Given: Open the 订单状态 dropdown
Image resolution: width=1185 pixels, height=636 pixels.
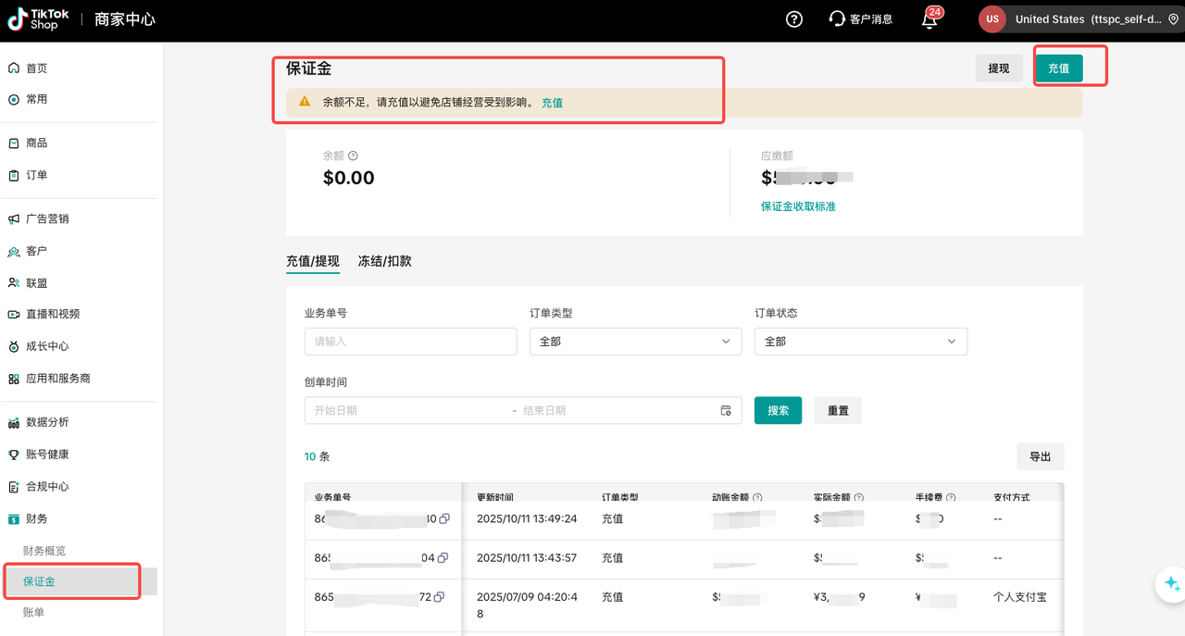Looking at the screenshot, I should 861,341.
